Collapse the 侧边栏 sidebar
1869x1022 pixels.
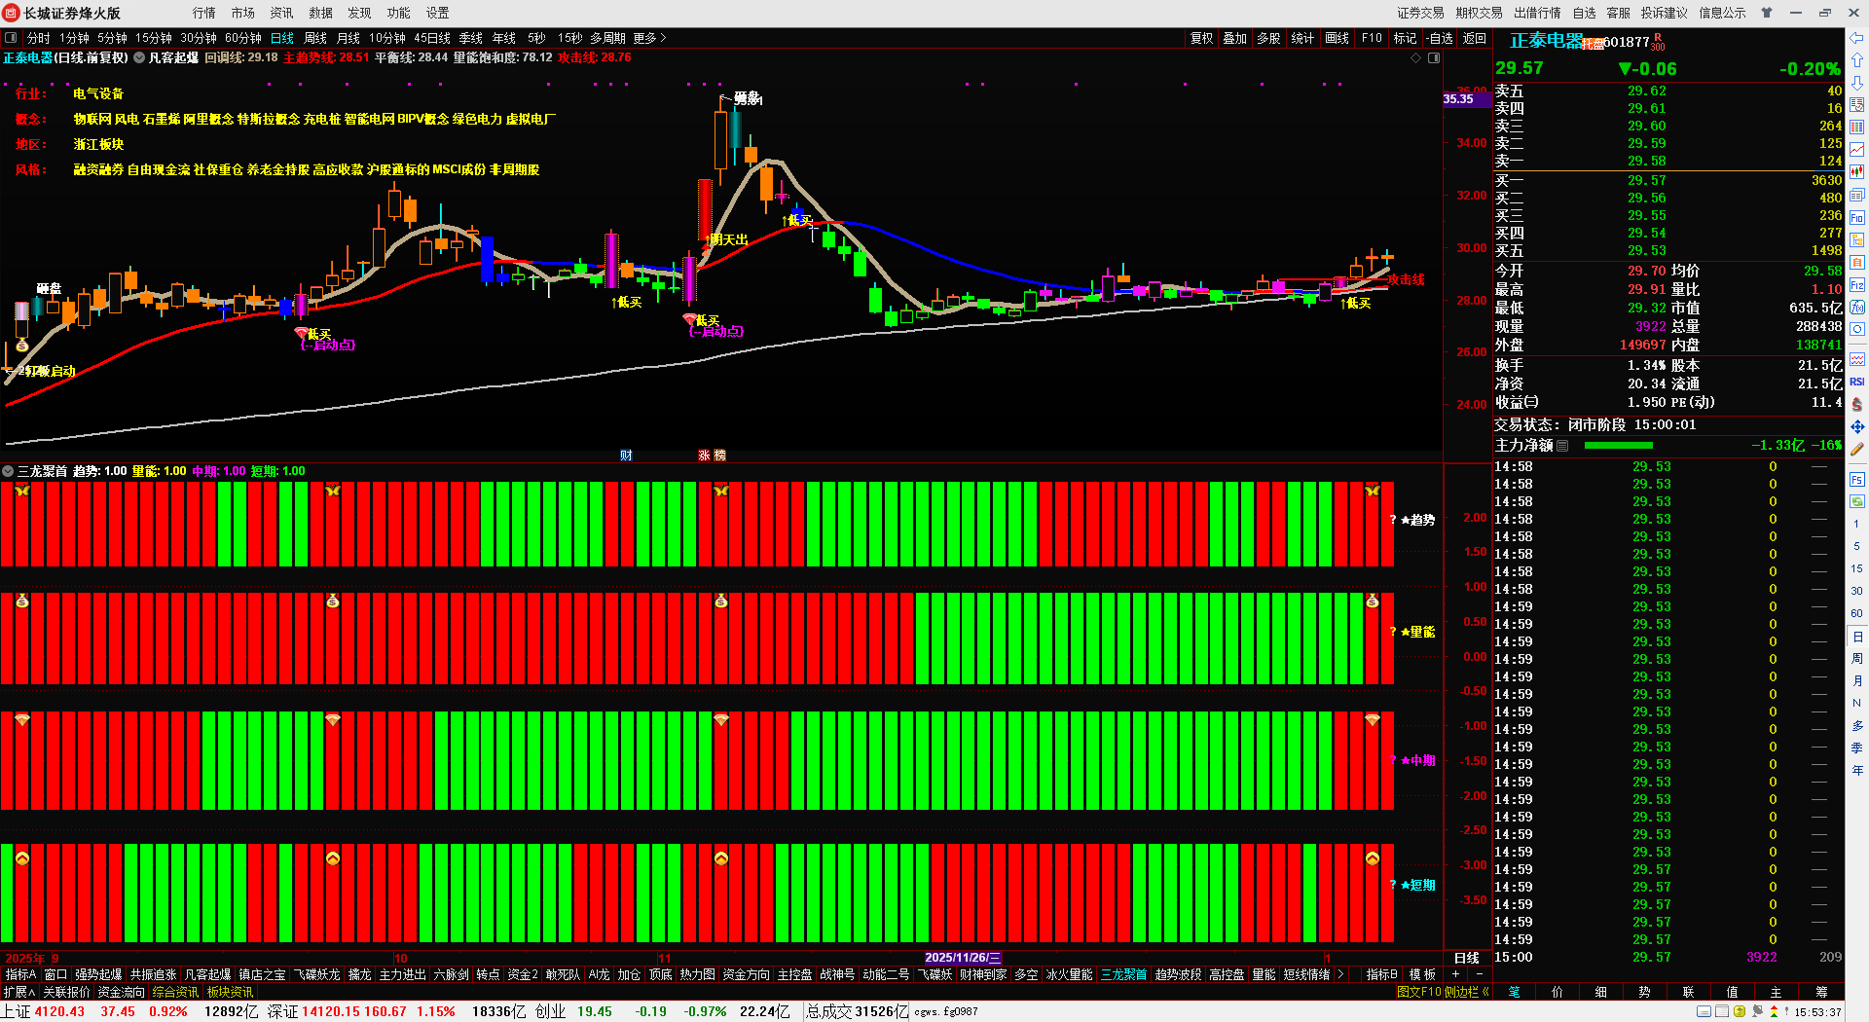[x=1467, y=992]
